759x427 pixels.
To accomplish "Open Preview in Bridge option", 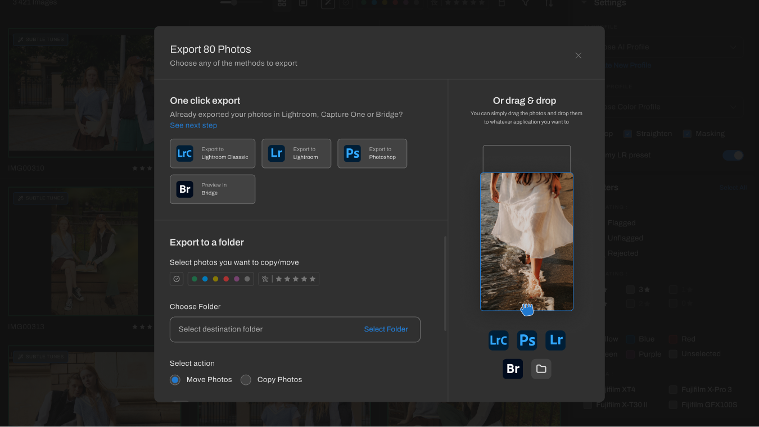I will coord(213,189).
